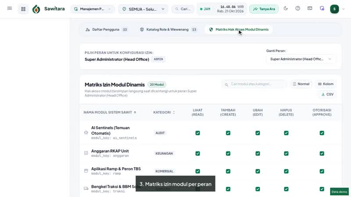Uncheck Otorisasi for Anggaran RKAP Unit
This screenshot has width=351, height=197.
(x=322, y=154)
